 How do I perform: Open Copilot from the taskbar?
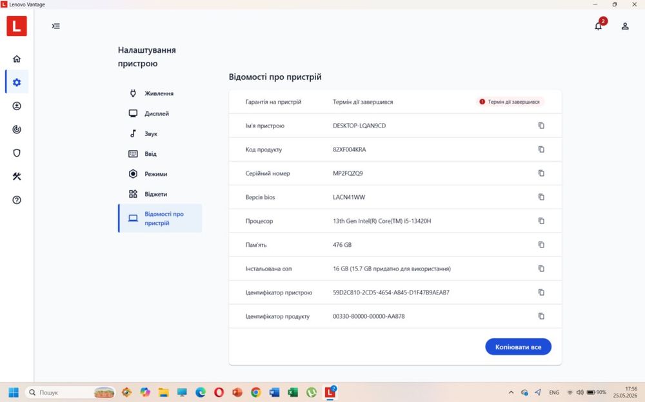point(145,392)
